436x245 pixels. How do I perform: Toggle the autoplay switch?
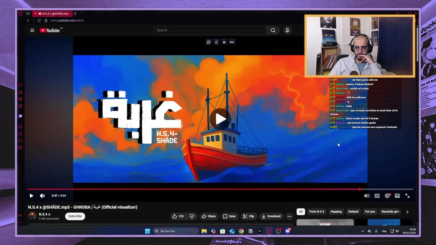(367, 196)
